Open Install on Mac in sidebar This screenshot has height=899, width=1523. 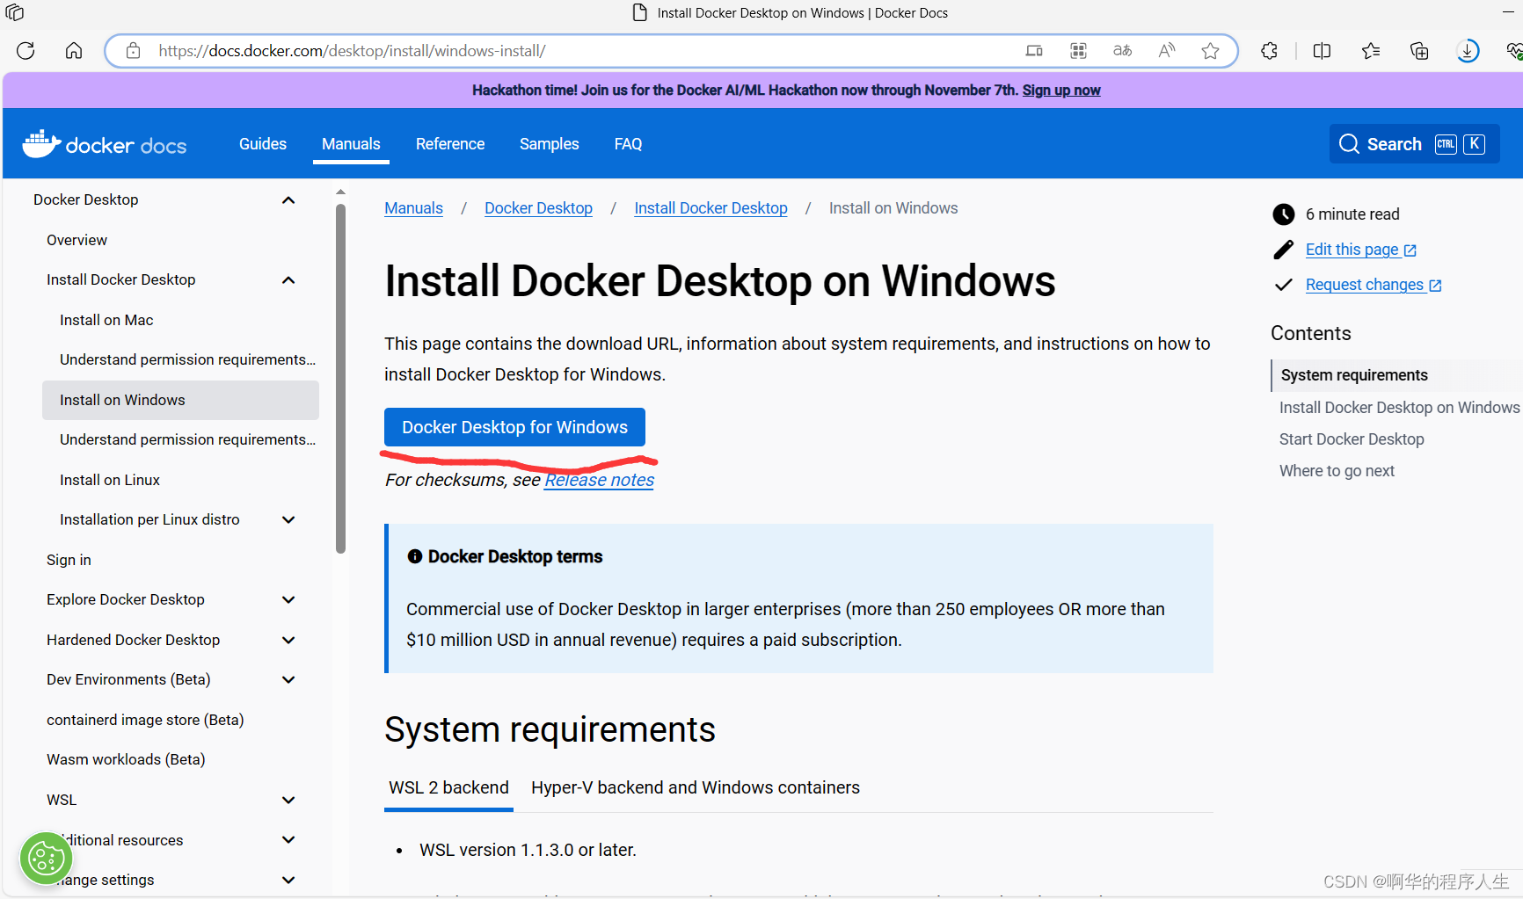coord(106,320)
